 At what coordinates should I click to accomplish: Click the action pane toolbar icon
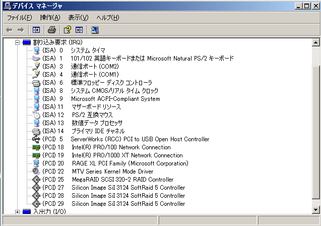[79, 30]
